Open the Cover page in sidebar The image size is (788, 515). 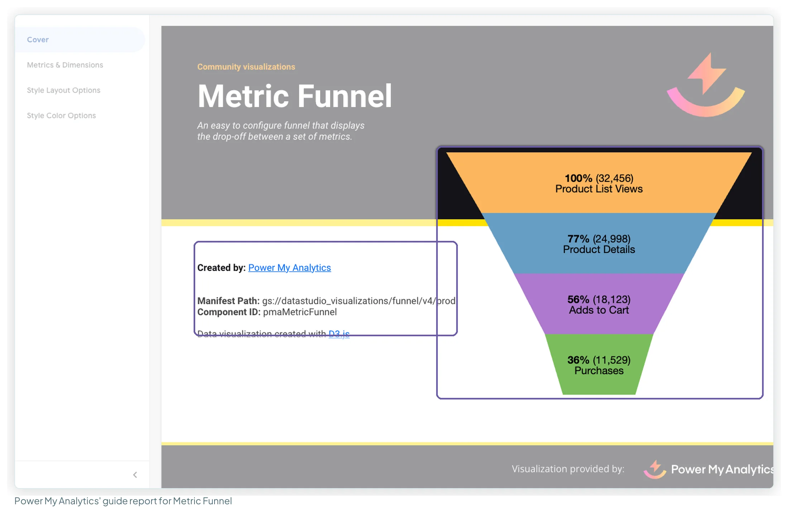pos(80,40)
